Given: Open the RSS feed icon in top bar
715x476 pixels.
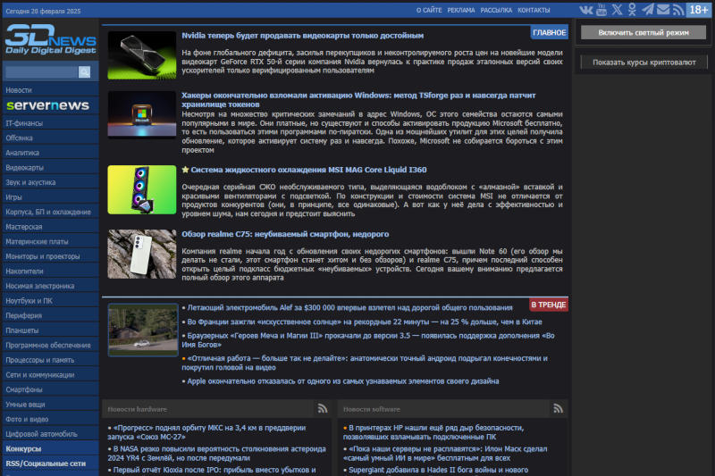Looking at the screenshot, I should [x=677, y=10].
